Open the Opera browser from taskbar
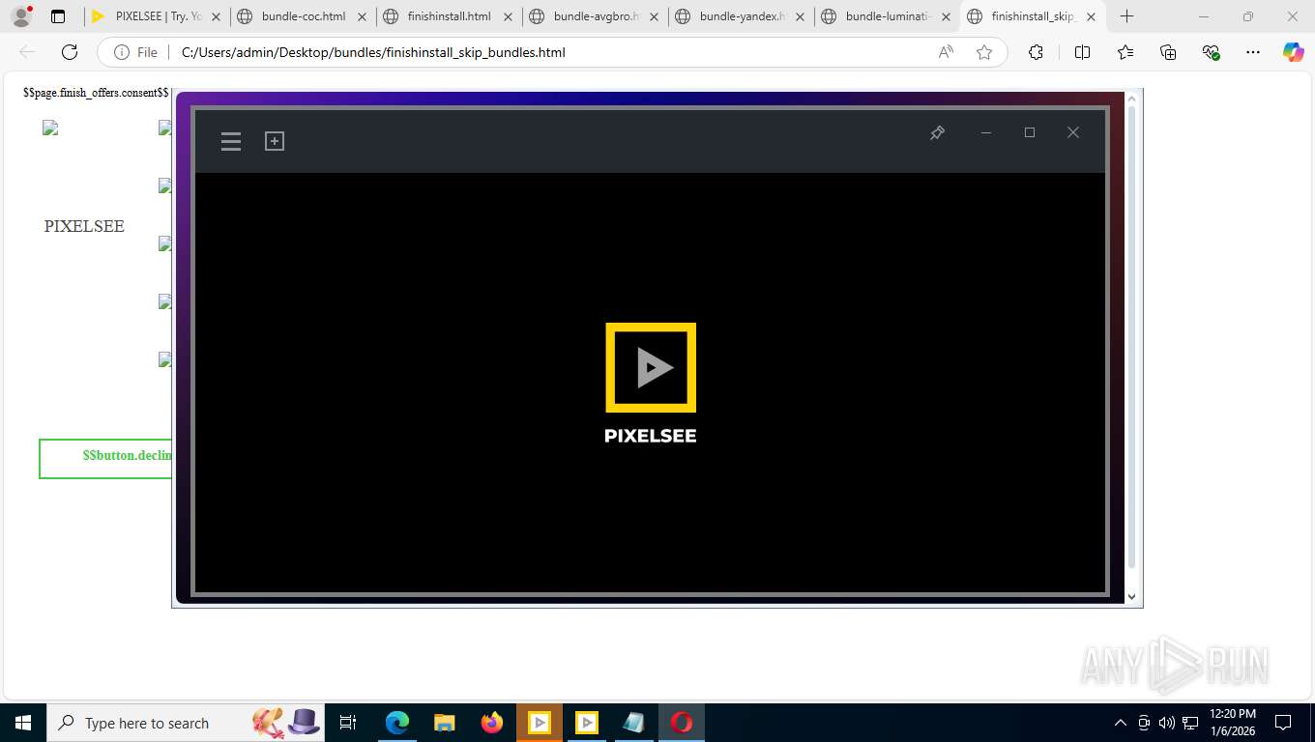 click(682, 723)
